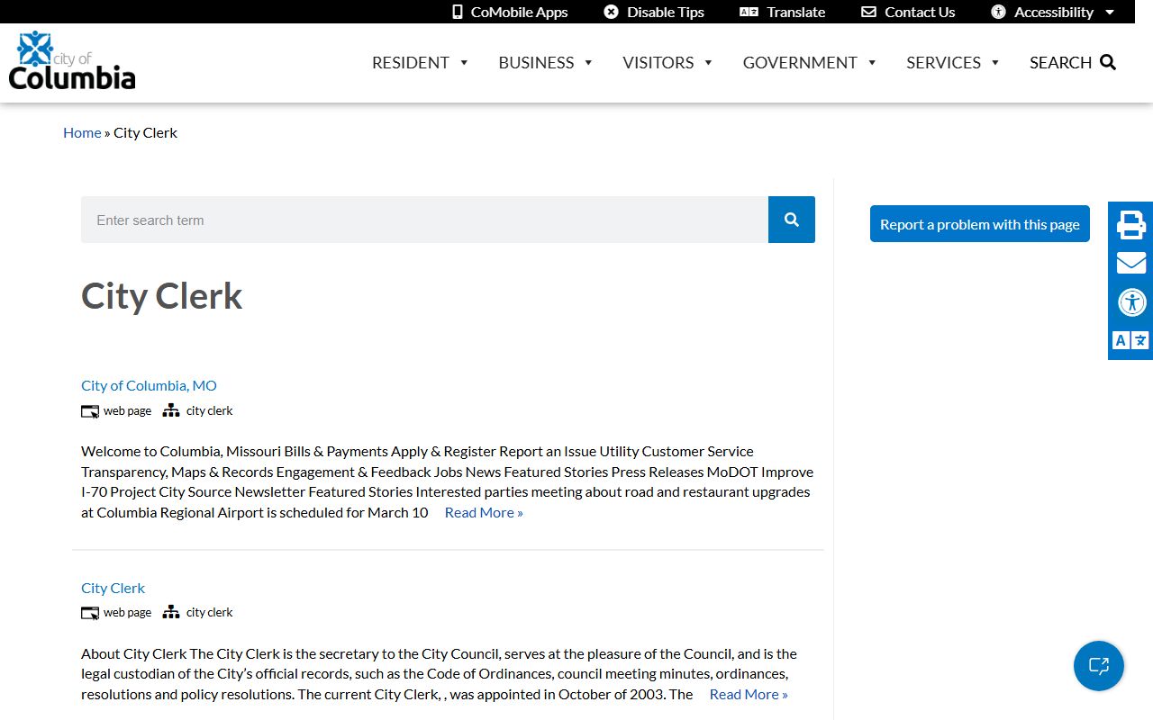Image resolution: width=1153 pixels, height=720 pixels.
Task: Click 'city clerk' label under City Clerk result
Action: [x=209, y=612]
